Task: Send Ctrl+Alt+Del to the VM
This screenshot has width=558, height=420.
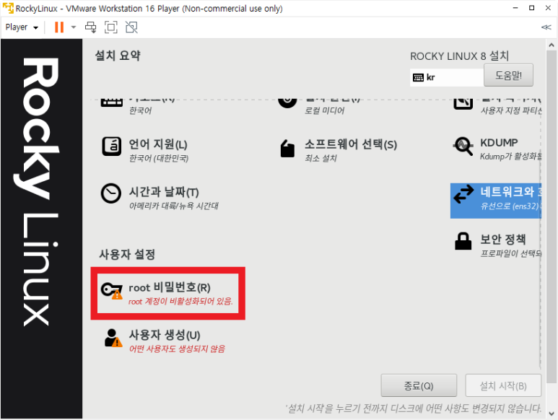Action: pyautogui.click(x=90, y=27)
